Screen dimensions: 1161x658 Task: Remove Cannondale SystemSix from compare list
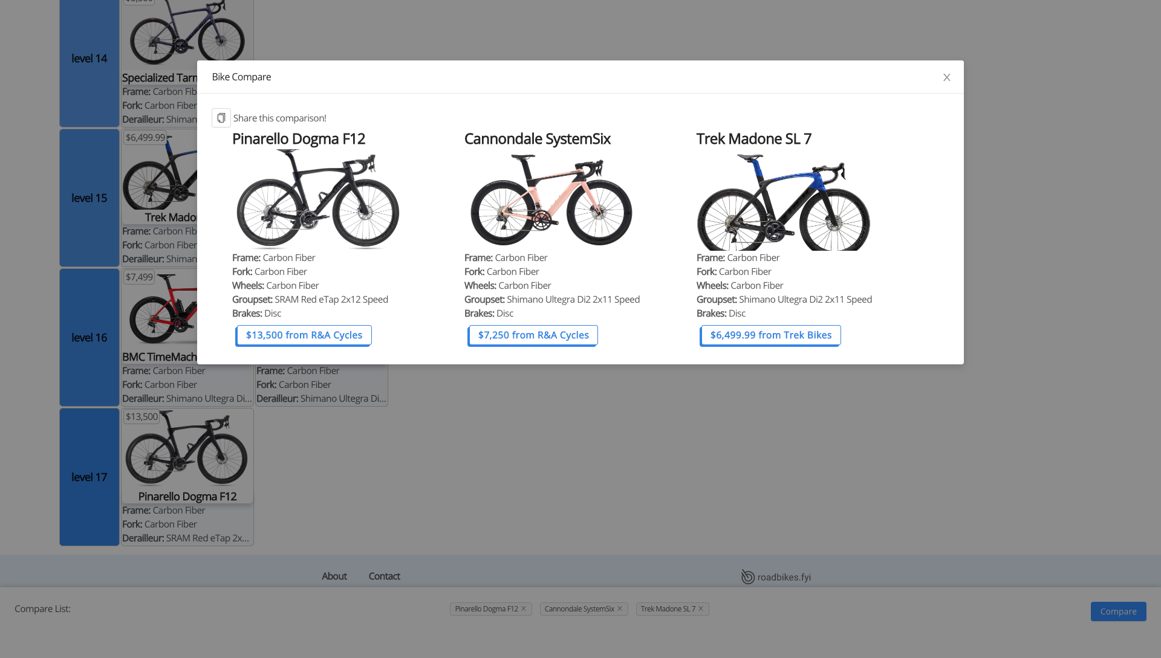[619, 608]
